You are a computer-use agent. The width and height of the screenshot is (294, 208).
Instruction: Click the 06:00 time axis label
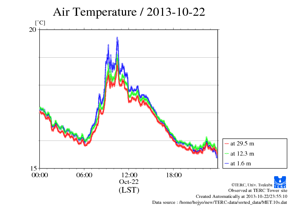pos(84,175)
